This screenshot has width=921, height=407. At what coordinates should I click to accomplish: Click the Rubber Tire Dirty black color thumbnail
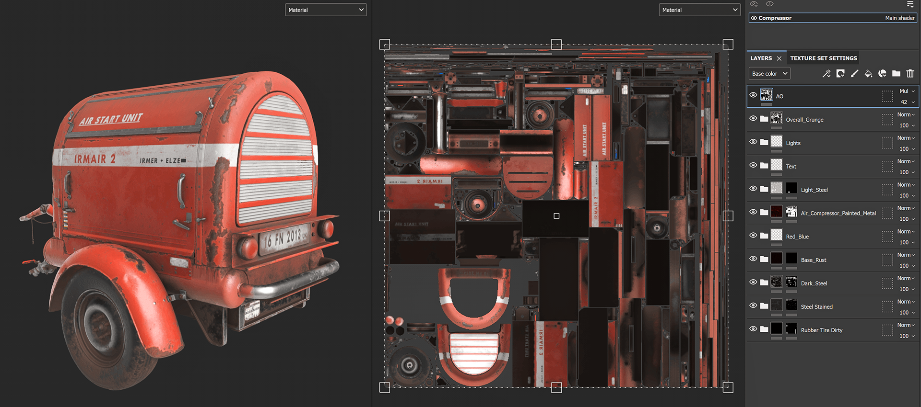[x=777, y=329]
